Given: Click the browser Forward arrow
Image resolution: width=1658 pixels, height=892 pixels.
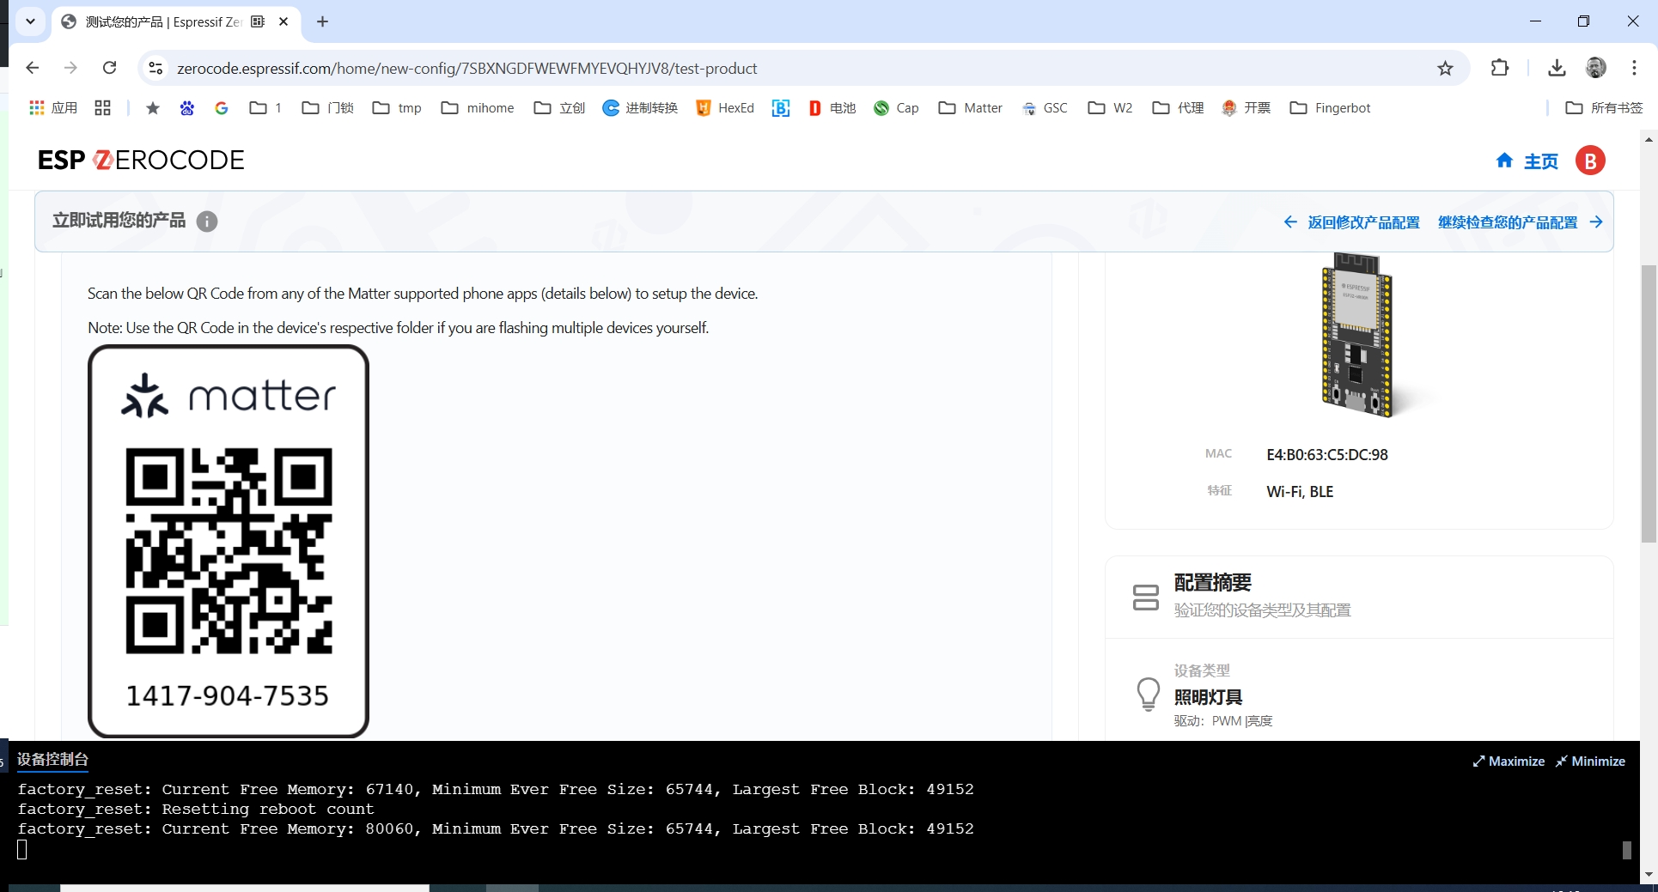Looking at the screenshot, I should pos(70,68).
